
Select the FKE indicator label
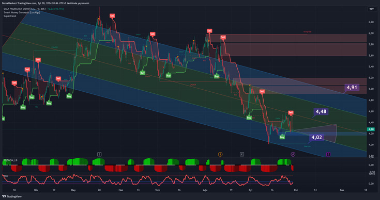coord(6,176)
